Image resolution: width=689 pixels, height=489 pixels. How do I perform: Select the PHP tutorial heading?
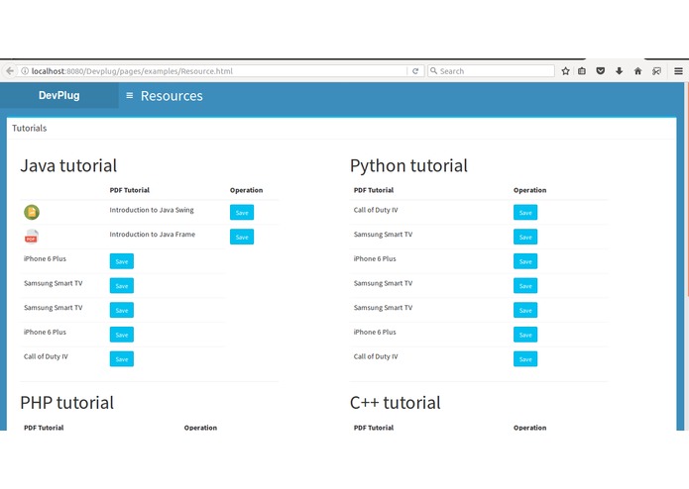click(66, 403)
